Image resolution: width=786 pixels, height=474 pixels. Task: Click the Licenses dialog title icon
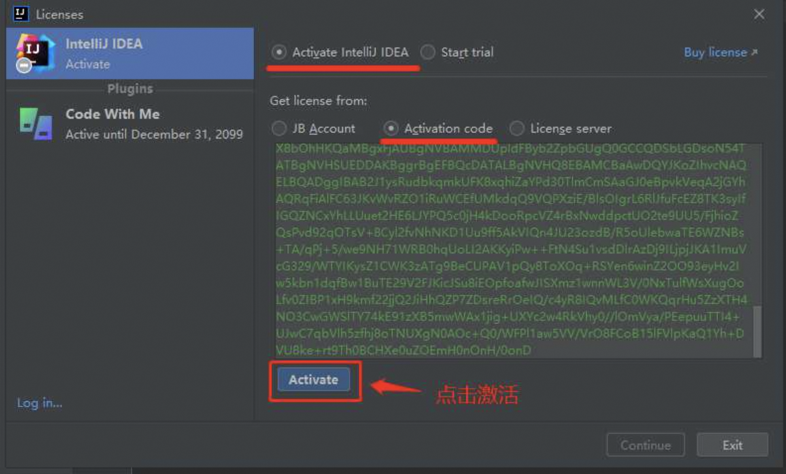click(x=21, y=14)
